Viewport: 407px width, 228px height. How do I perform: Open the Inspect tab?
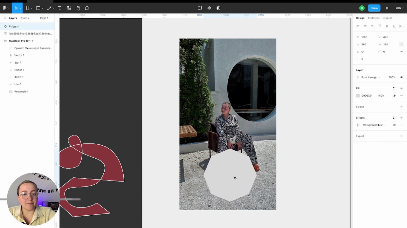[x=388, y=18]
